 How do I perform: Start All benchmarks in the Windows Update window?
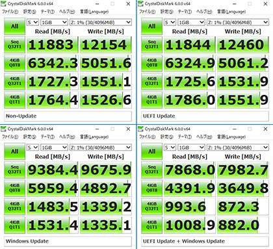tap(14, 151)
